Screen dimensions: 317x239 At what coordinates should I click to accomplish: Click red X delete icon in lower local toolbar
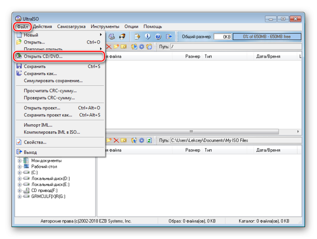[x=116, y=140]
